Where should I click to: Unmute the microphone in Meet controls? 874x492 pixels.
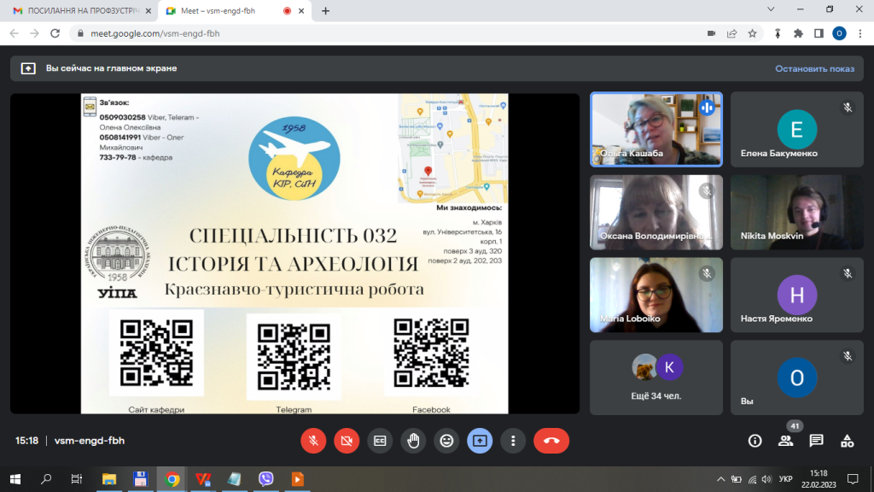[x=313, y=441]
